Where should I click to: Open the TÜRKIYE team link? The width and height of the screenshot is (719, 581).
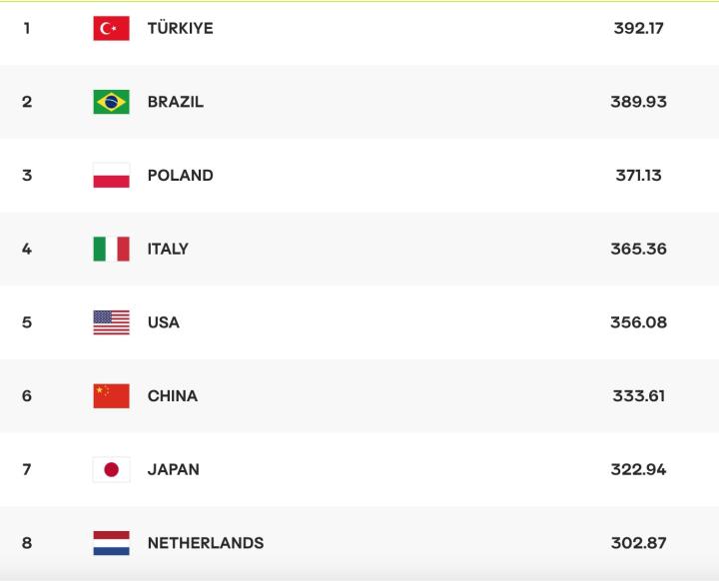pos(180,29)
